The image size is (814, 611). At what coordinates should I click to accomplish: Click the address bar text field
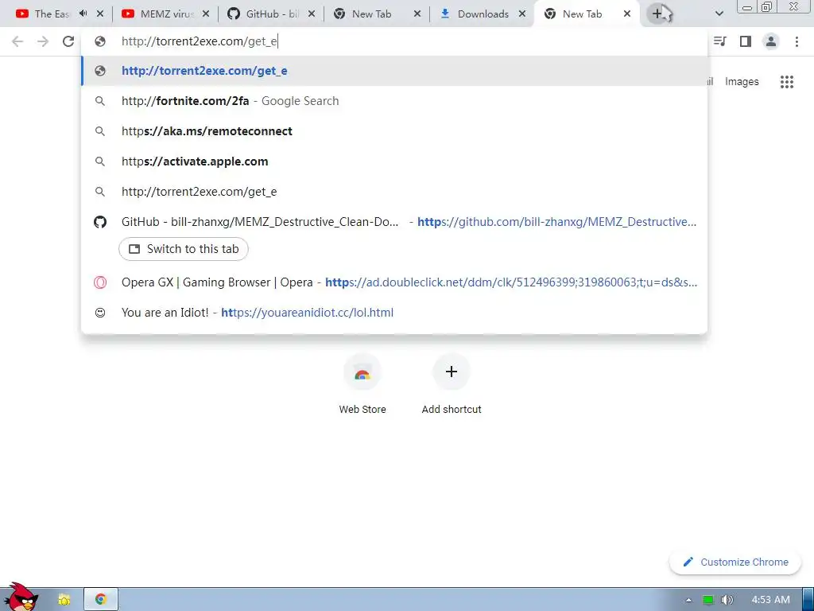click(394, 41)
